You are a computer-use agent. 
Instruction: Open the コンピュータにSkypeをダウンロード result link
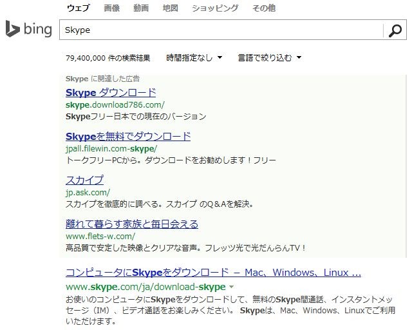coord(213,273)
